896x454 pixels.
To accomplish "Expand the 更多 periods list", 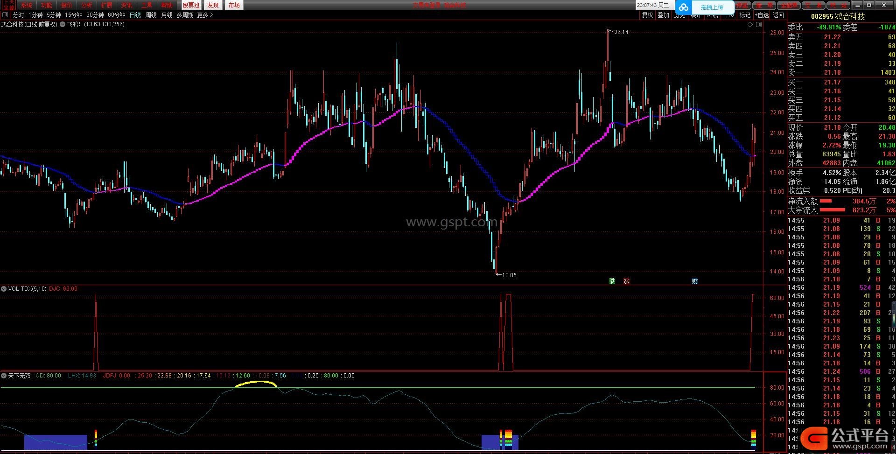I will 205,15.
